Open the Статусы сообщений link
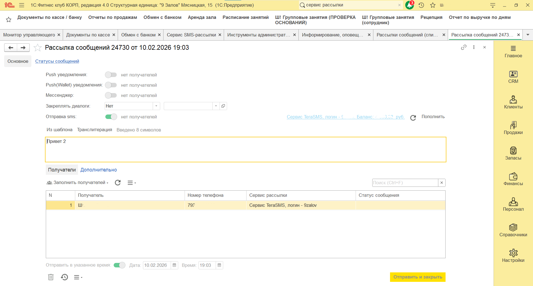Viewport: 533px width, 286px height. pos(57,61)
